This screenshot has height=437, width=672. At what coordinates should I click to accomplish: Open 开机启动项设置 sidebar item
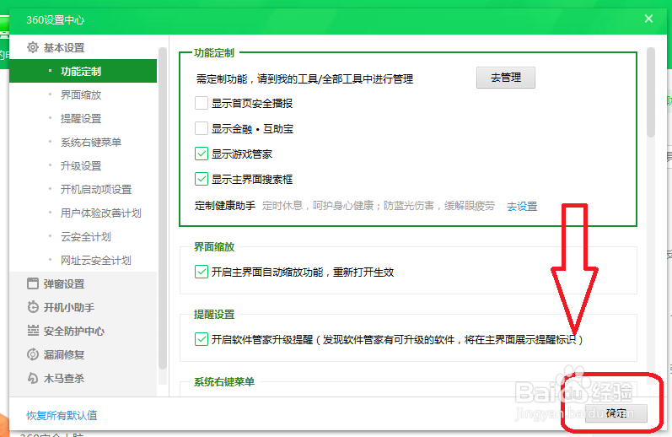(96, 189)
